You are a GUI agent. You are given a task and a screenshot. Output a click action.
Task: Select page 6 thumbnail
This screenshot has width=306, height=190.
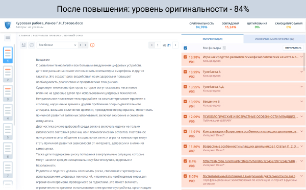(8, 151)
